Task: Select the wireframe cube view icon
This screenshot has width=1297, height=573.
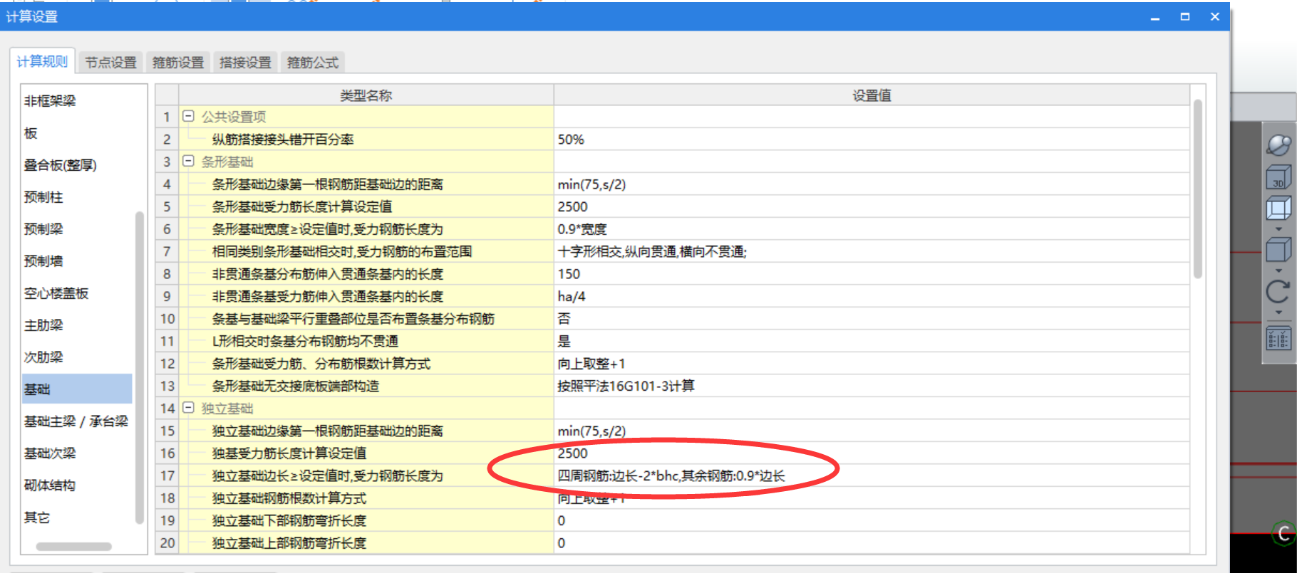Action: 1278,209
